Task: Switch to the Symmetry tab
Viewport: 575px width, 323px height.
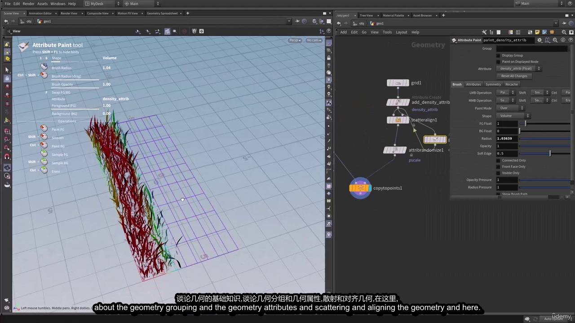Action: point(493,84)
